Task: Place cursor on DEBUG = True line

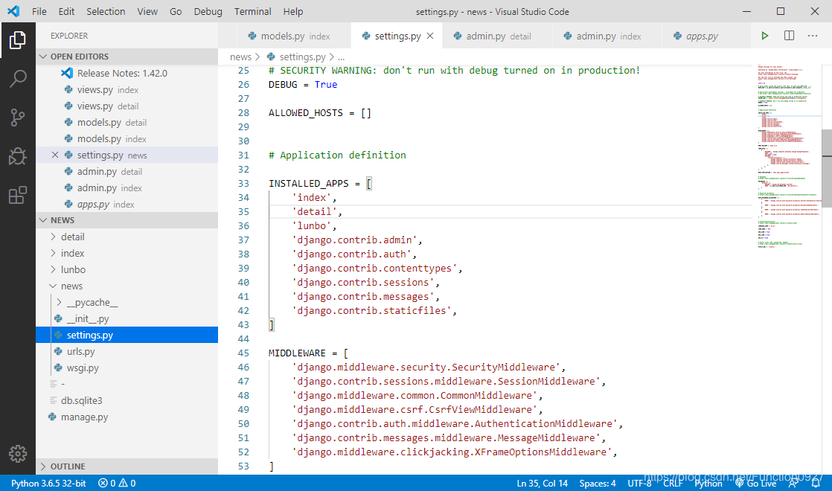Action: click(302, 84)
